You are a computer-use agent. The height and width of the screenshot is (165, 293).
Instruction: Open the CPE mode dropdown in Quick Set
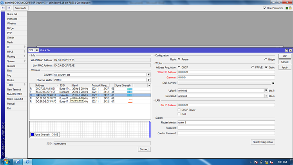[x=37, y=50]
